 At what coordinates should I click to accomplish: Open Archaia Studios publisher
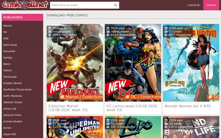click(x=13, y=121)
